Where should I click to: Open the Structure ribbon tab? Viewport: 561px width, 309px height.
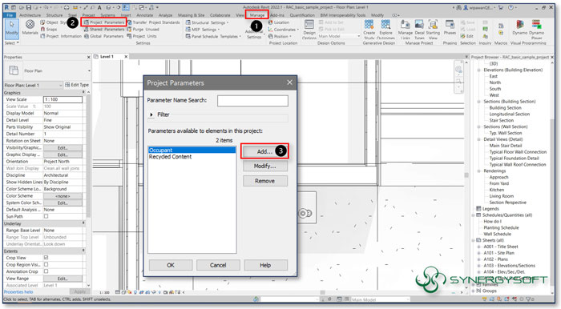54,15
